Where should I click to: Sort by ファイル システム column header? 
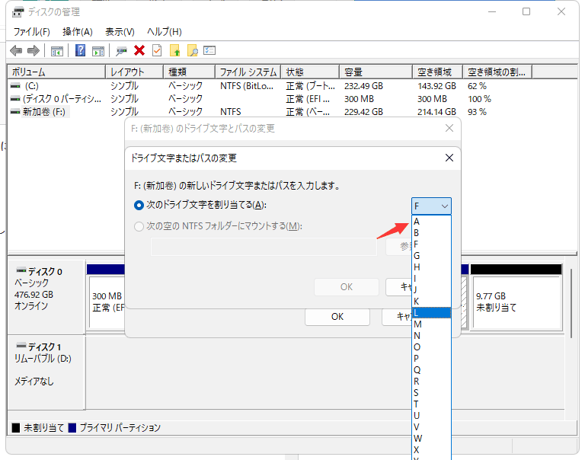[248, 72]
